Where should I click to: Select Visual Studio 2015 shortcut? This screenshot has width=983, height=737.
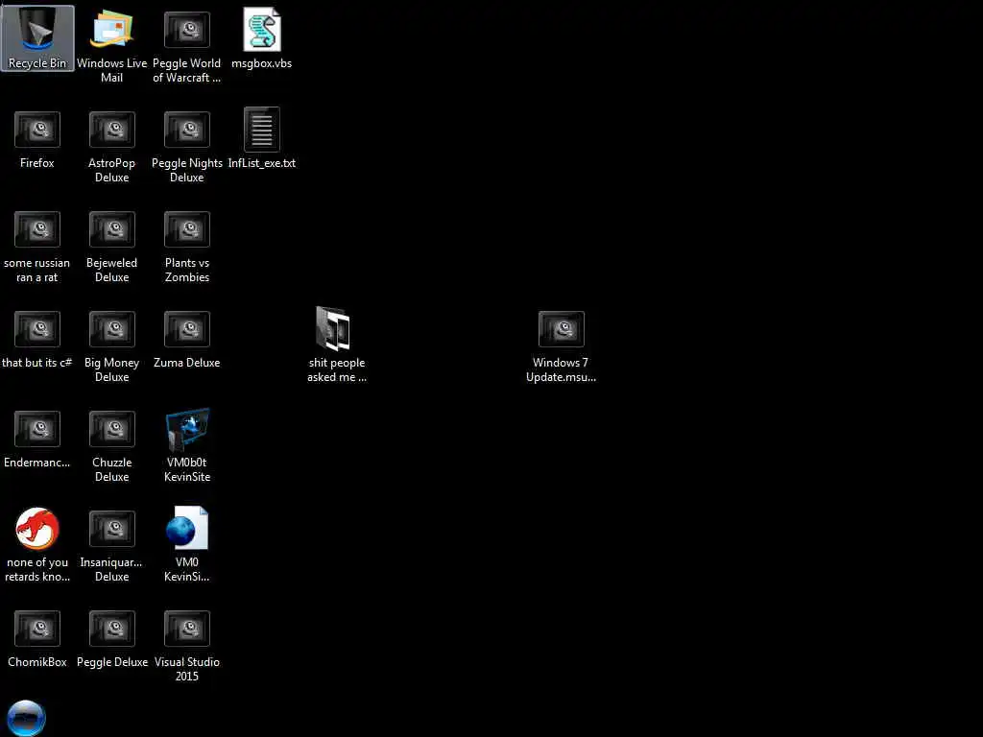[x=187, y=645]
